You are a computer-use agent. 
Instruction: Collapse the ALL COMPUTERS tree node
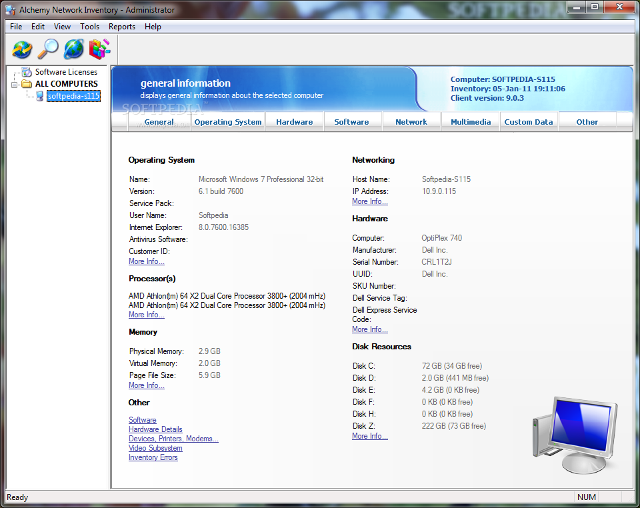click(15, 85)
